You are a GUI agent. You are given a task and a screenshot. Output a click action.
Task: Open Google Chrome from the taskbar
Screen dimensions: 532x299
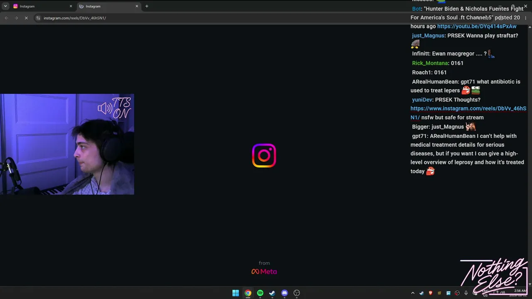[x=248, y=293]
